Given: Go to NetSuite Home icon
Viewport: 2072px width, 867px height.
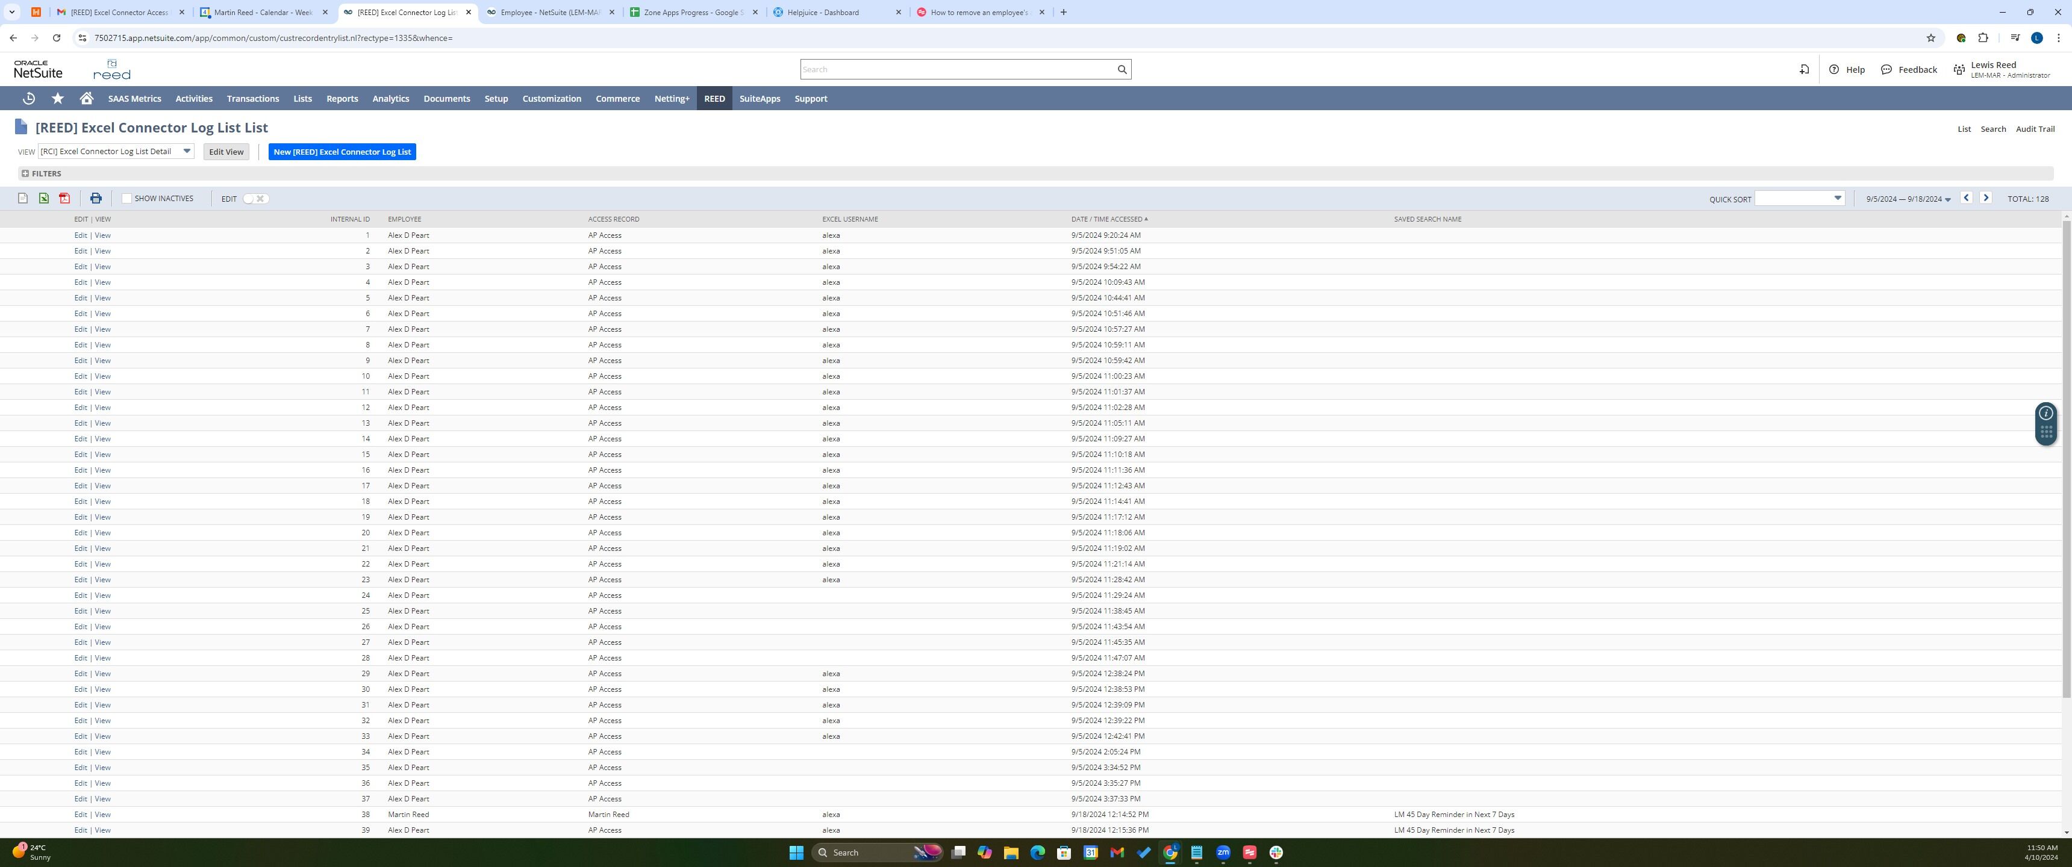Looking at the screenshot, I should pyautogui.click(x=87, y=99).
